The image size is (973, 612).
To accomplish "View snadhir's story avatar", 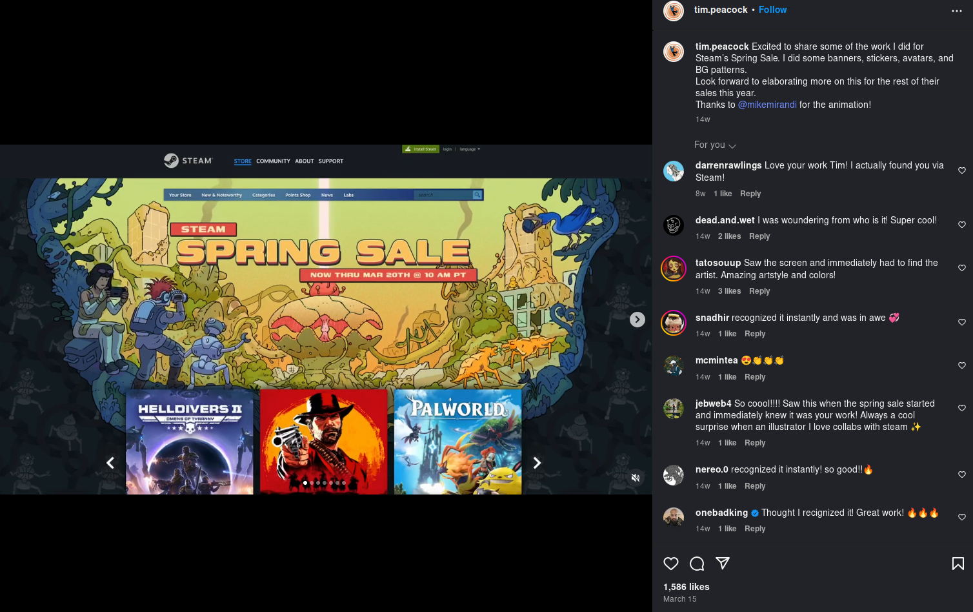I will point(674,322).
